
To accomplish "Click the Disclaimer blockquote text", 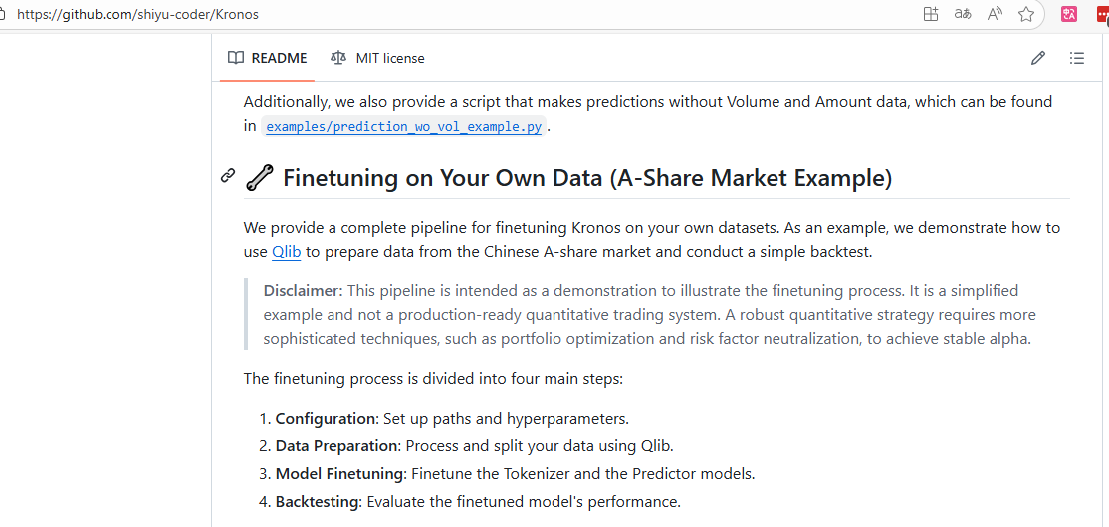I will pos(649,314).
